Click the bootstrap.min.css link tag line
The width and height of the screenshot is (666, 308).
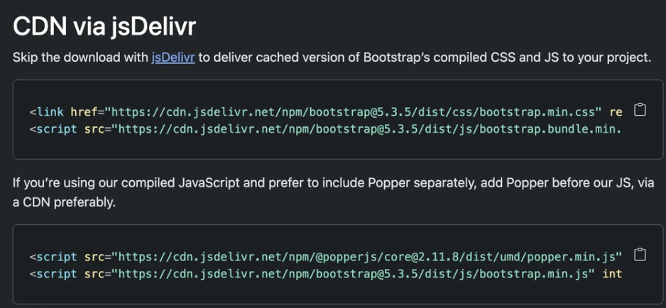326,112
